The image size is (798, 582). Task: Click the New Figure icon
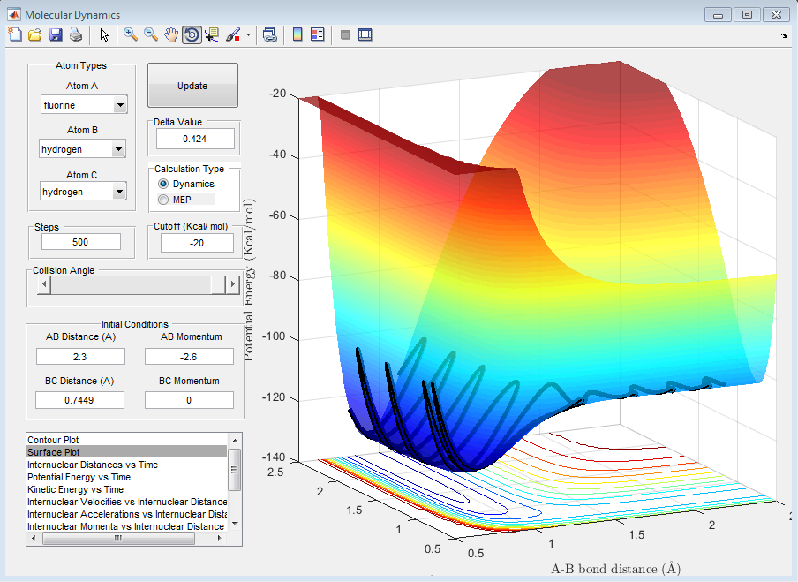point(15,34)
